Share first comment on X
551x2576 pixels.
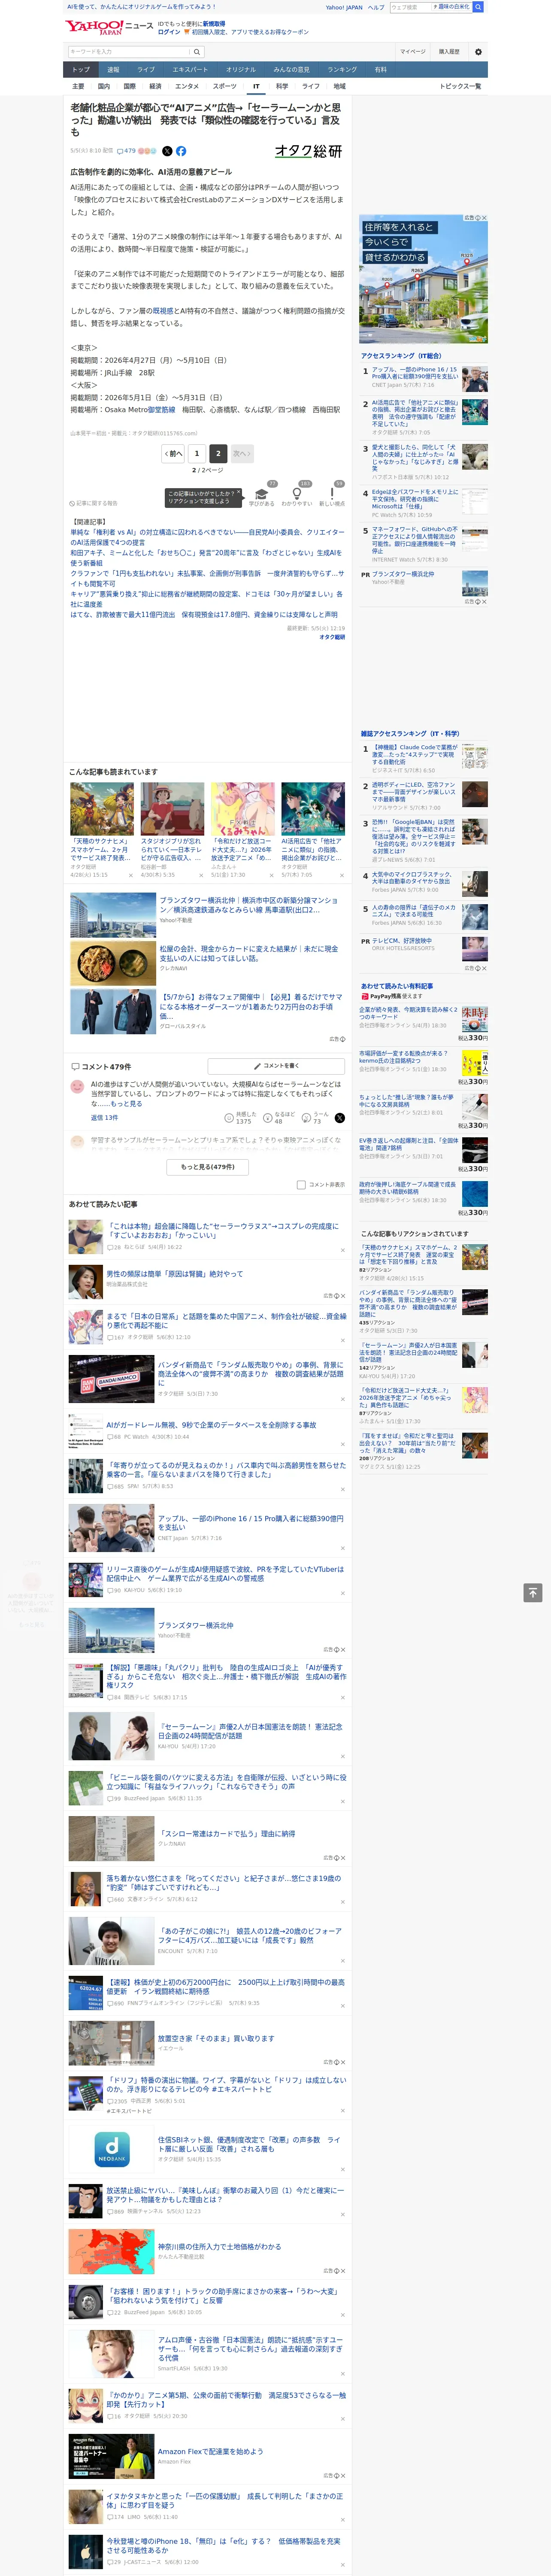(x=340, y=1117)
